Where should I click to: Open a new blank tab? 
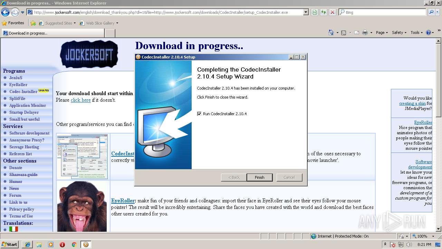(x=110, y=33)
